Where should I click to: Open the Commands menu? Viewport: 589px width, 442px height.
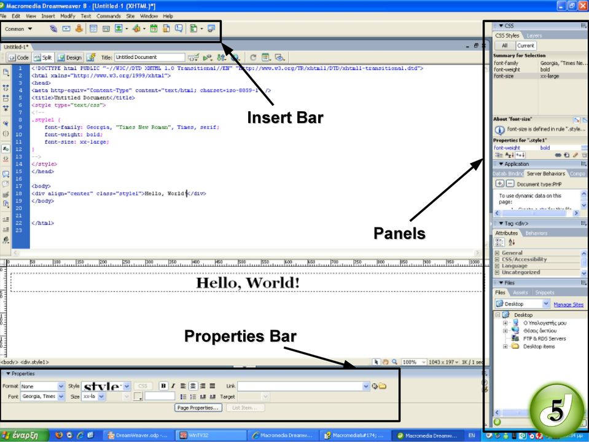[x=109, y=16]
